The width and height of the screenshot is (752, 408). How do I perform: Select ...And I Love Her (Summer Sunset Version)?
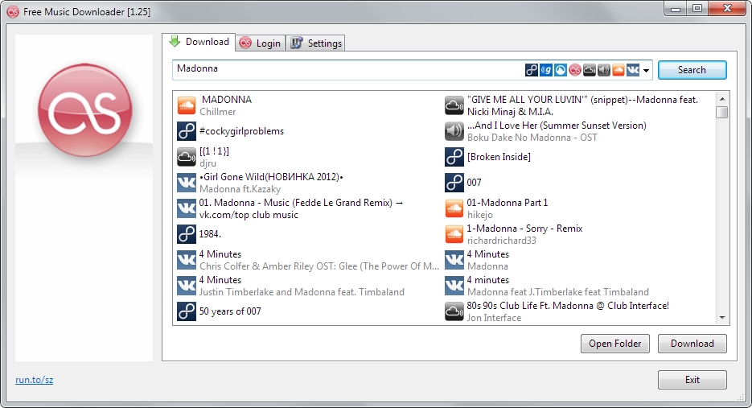557,126
